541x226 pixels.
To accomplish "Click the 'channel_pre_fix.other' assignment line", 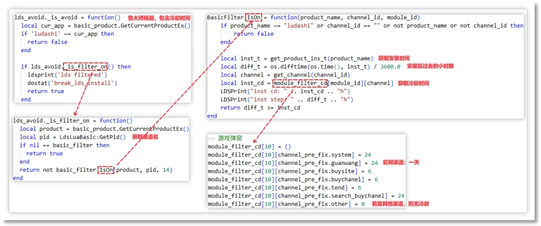I will point(286,204).
